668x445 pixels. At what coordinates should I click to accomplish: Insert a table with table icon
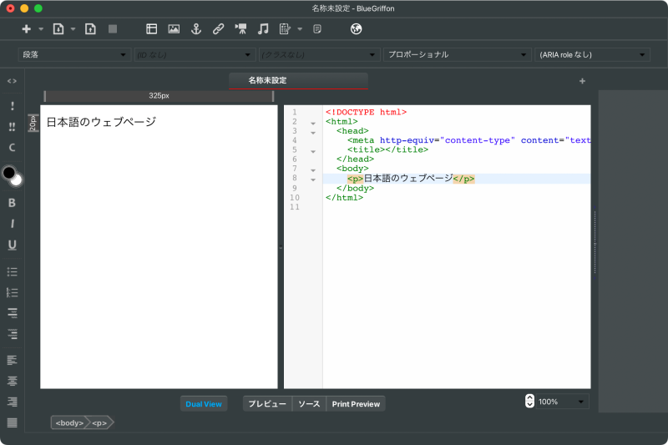[152, 29]
